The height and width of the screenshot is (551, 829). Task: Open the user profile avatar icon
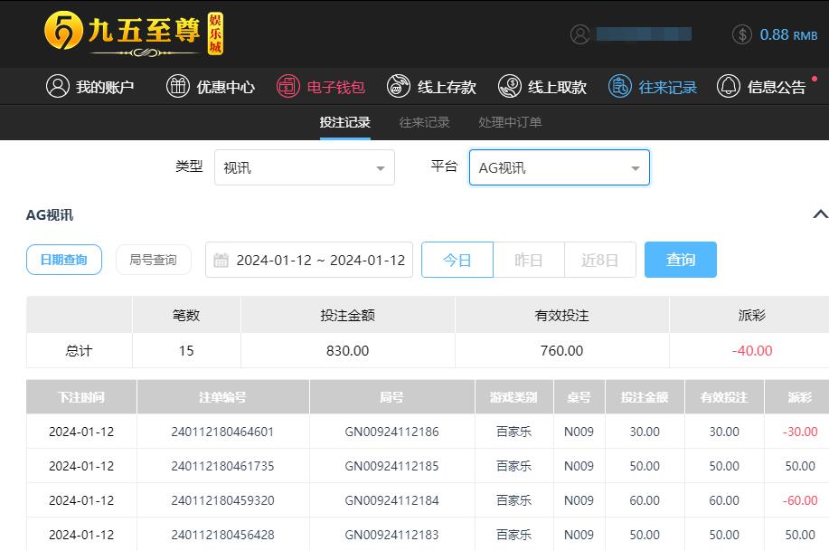580,34
